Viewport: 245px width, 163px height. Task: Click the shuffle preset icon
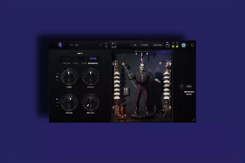point(100,45)
